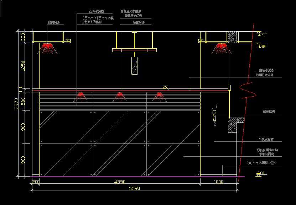The width and height of the screenshot is (296, 205).
Task: Click the middle red downlight under beam
Action: [120, 96]
